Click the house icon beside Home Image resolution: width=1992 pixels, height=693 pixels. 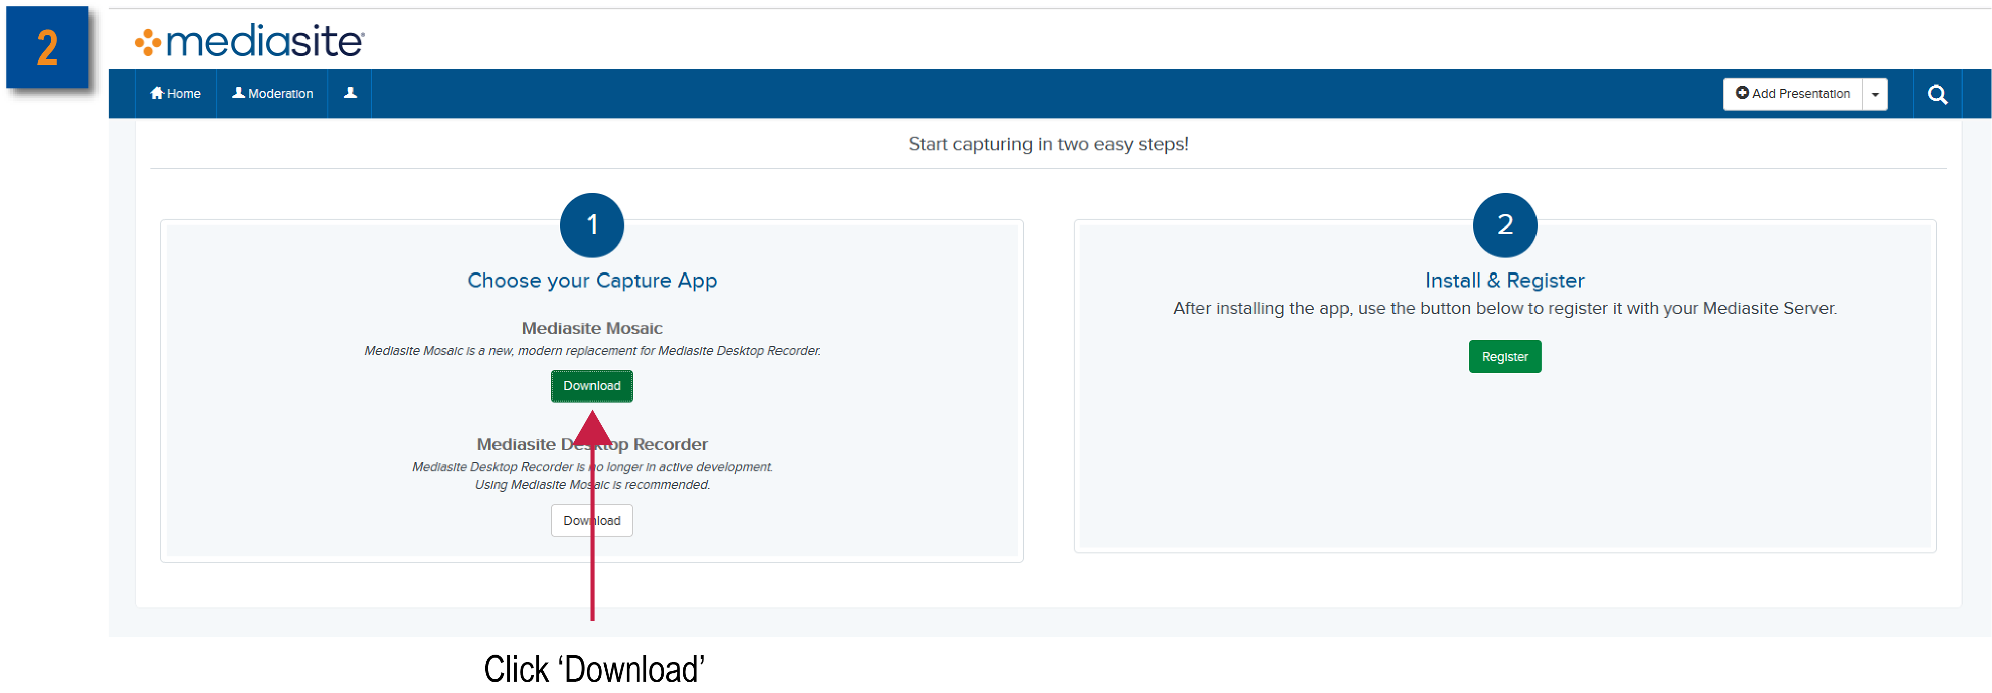157,93
